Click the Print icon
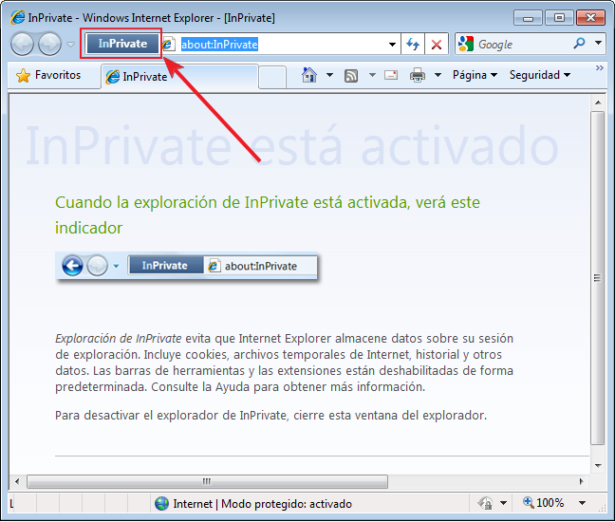The image size is (615, 522). tap(418, 75)
